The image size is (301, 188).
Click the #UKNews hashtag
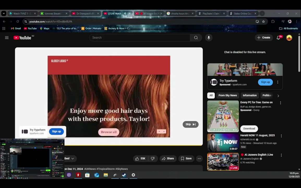point(90,169)
